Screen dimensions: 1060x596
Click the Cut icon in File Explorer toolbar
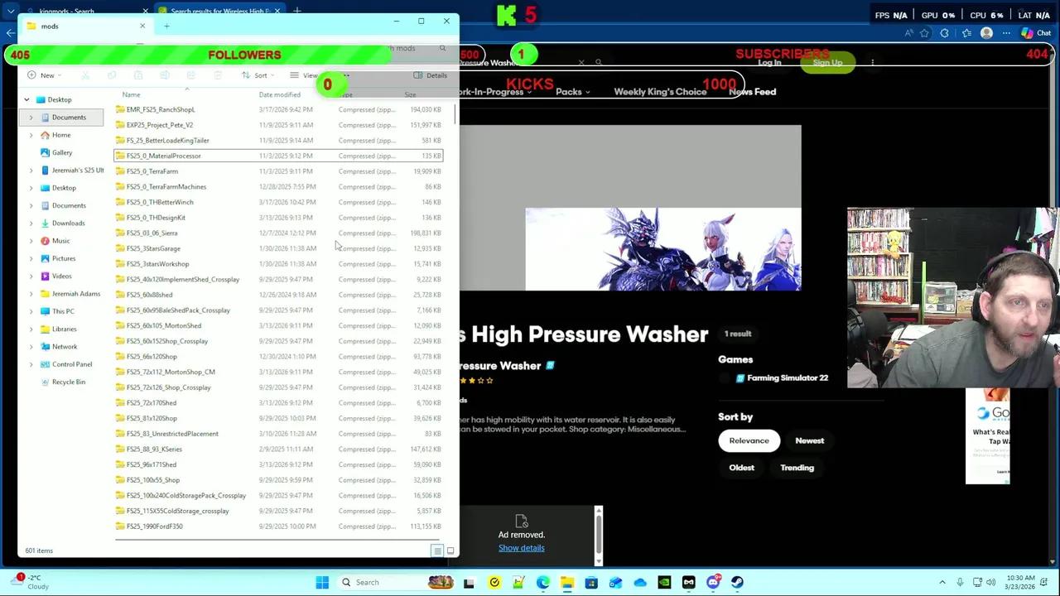[x=85, y=75]
